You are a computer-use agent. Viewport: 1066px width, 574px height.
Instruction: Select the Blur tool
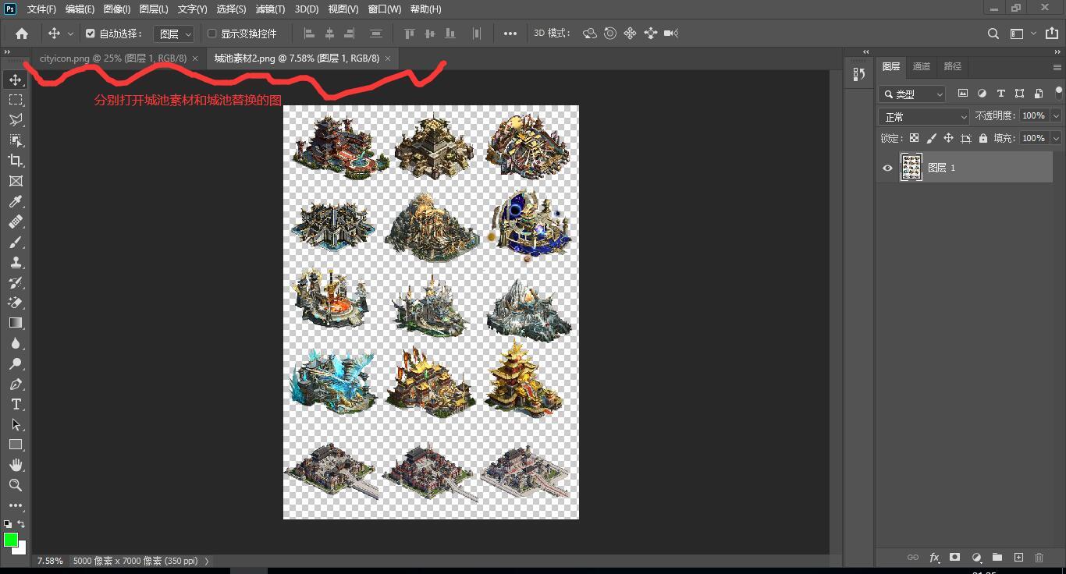click(16, 343)
